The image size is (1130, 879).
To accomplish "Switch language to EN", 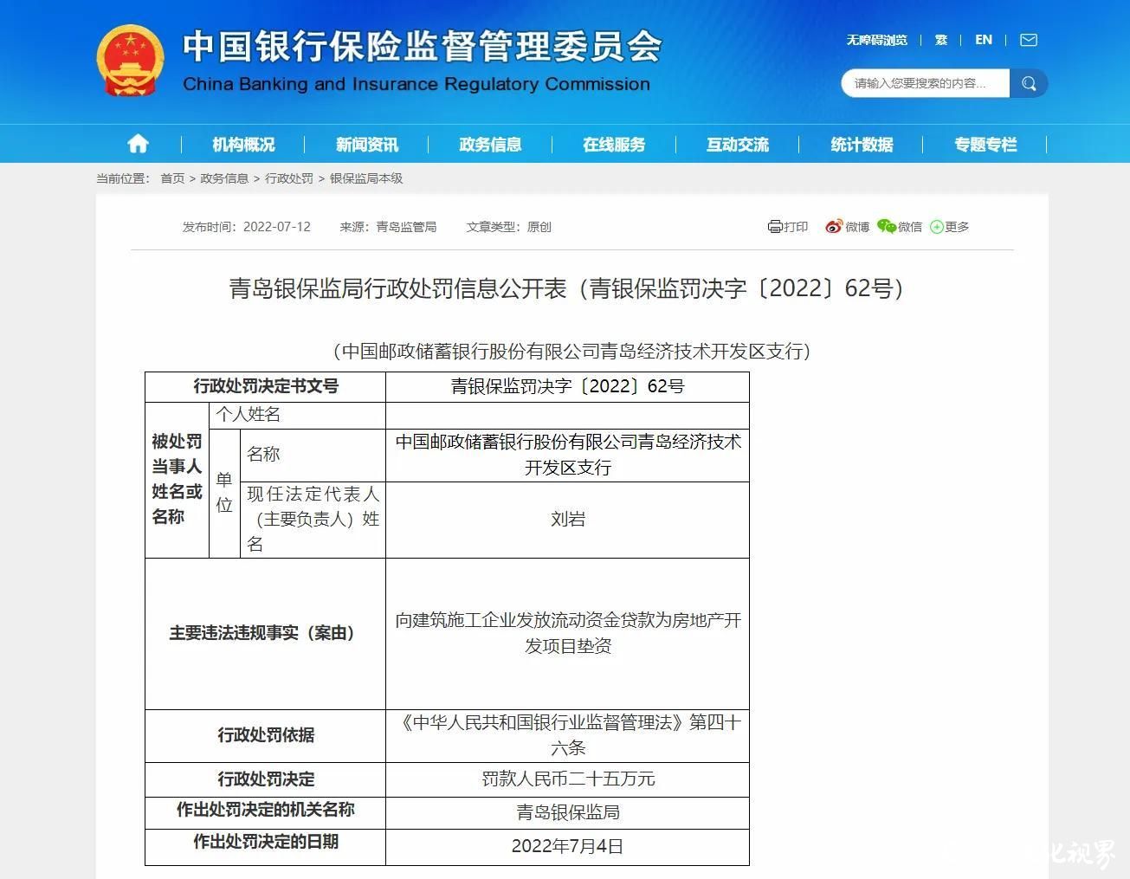I will pos(984,40).
